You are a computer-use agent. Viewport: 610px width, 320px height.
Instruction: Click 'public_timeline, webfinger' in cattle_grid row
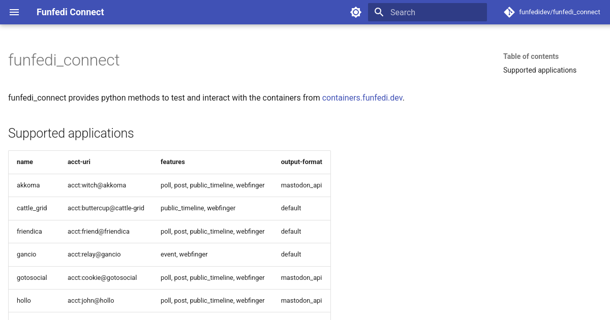tap(198, 208)
